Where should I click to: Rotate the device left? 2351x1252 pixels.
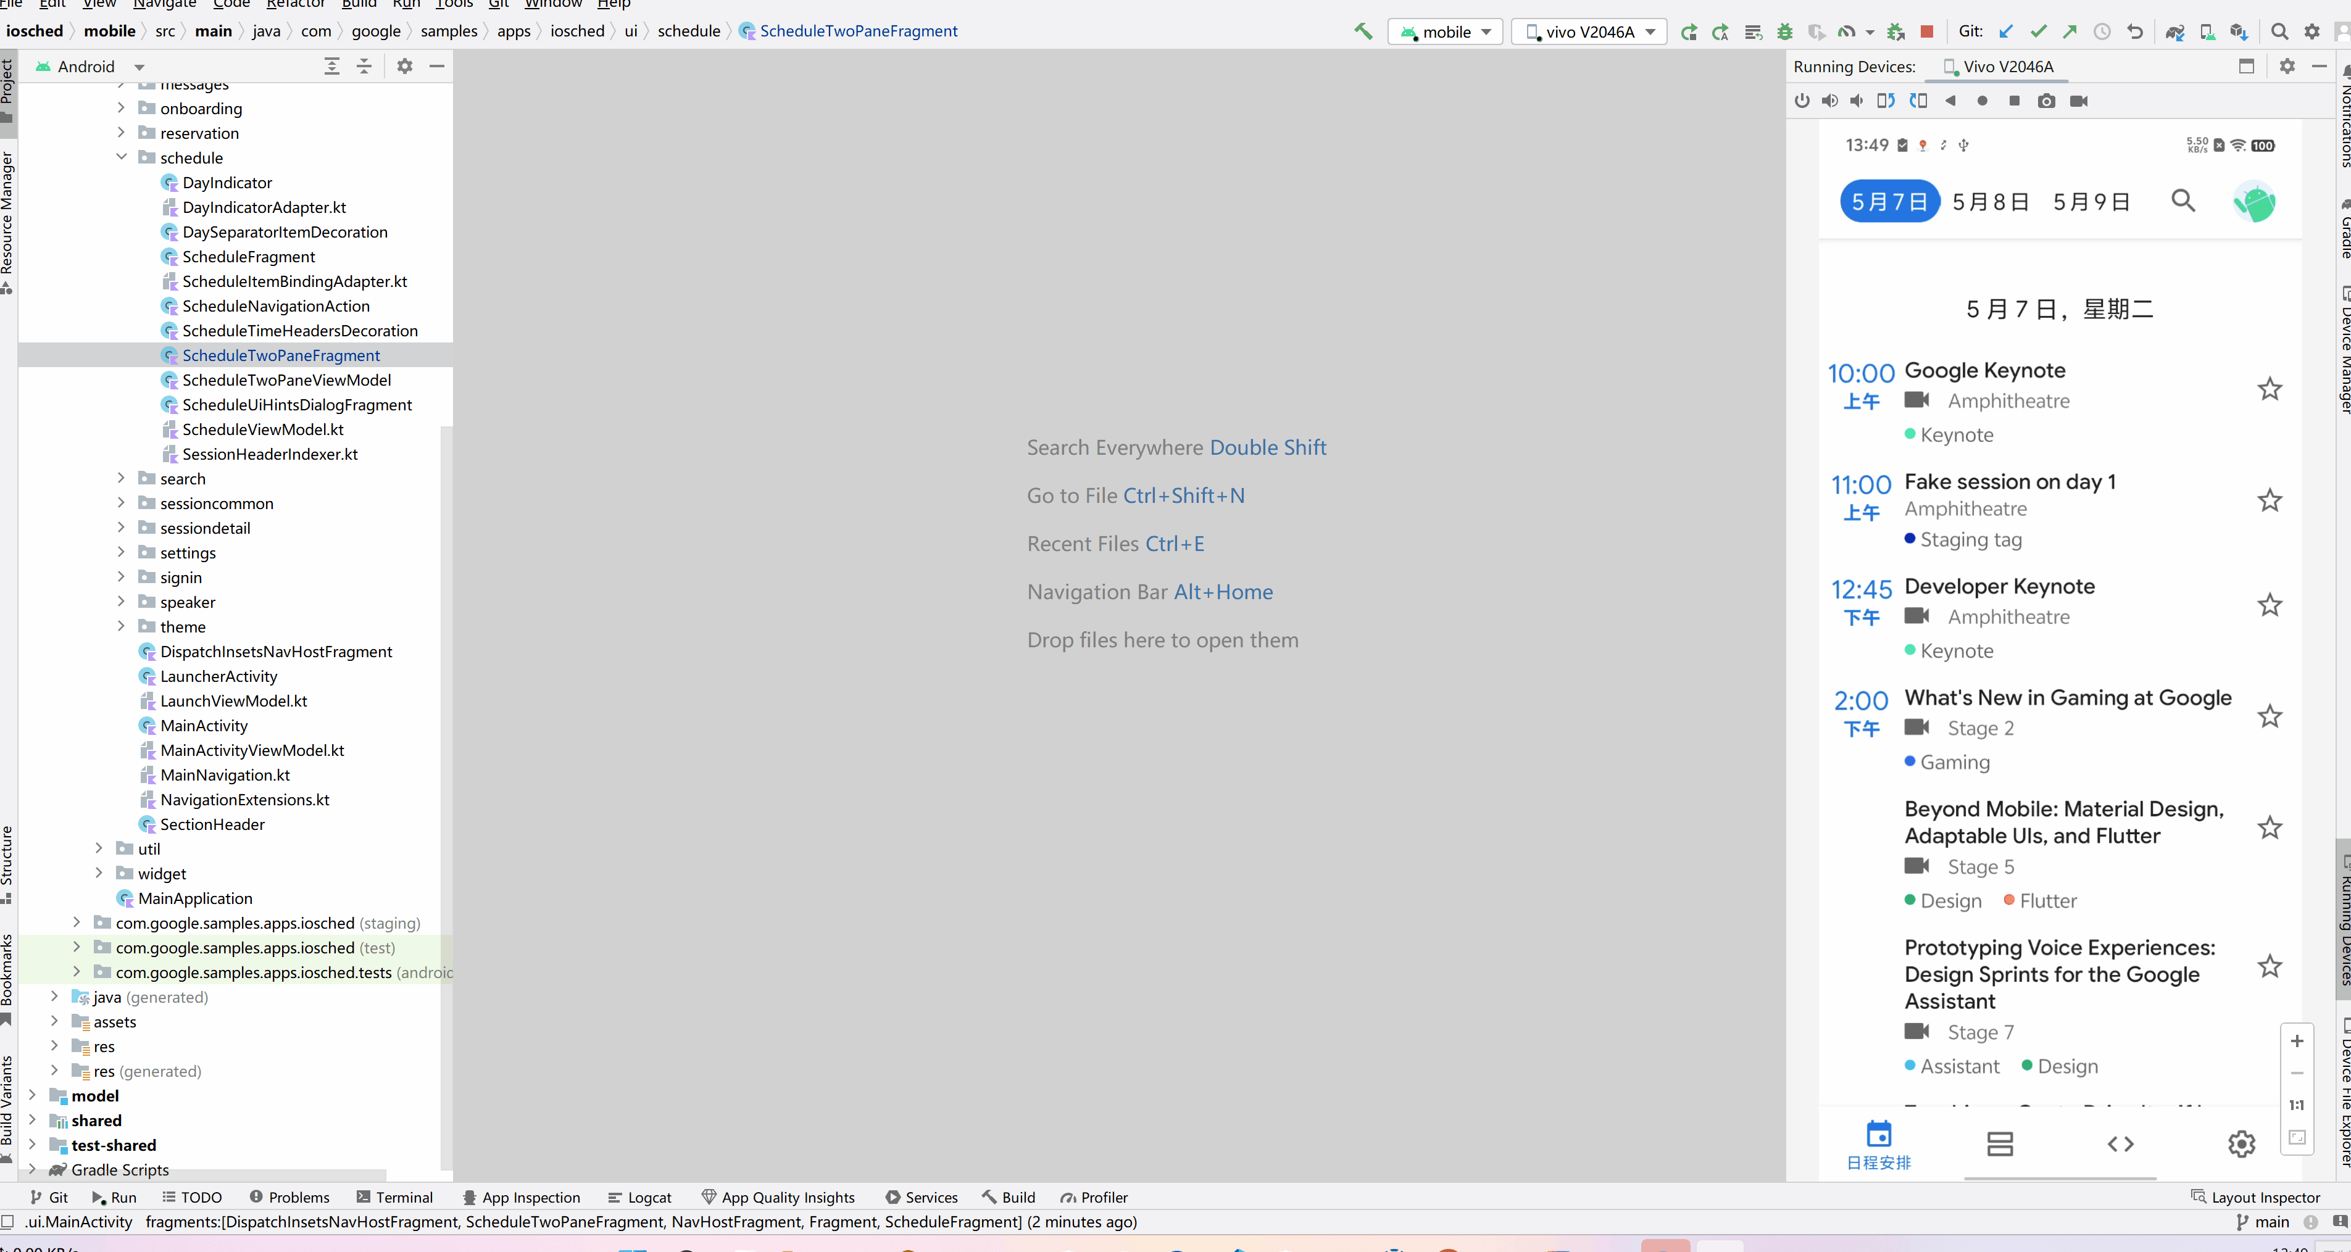pyautogui.click(x=1886, y=101)
